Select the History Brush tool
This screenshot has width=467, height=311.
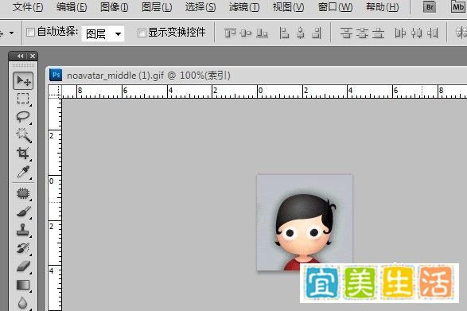click(x=23, y=248)
